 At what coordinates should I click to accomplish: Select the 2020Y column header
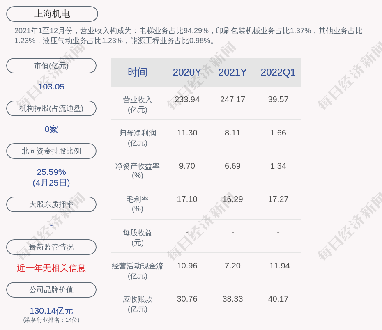pyautogui.click(x=187, y=72)
